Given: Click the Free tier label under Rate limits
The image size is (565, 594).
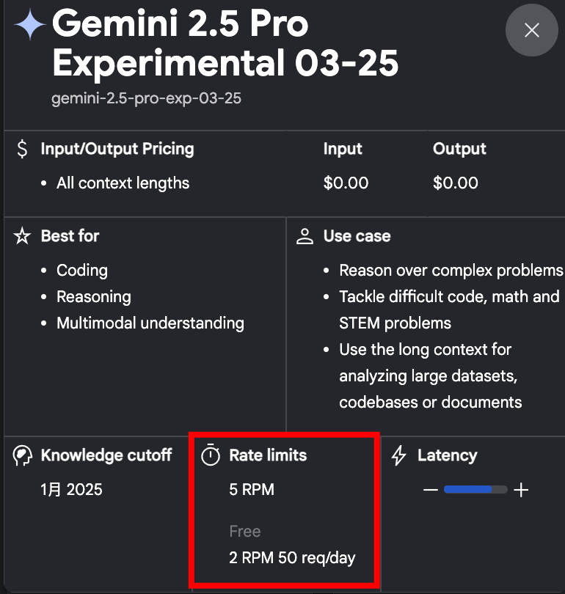Looking at the screenshot, I should pyautogui.click(x=245, y=532).
